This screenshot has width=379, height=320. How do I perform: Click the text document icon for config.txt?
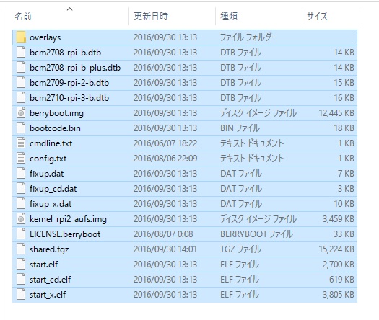pyautogui.click(x=21, y=159)
